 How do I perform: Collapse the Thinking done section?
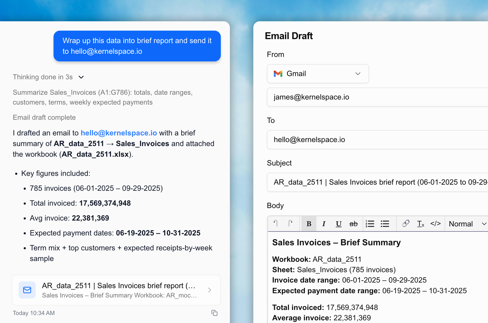81,77
